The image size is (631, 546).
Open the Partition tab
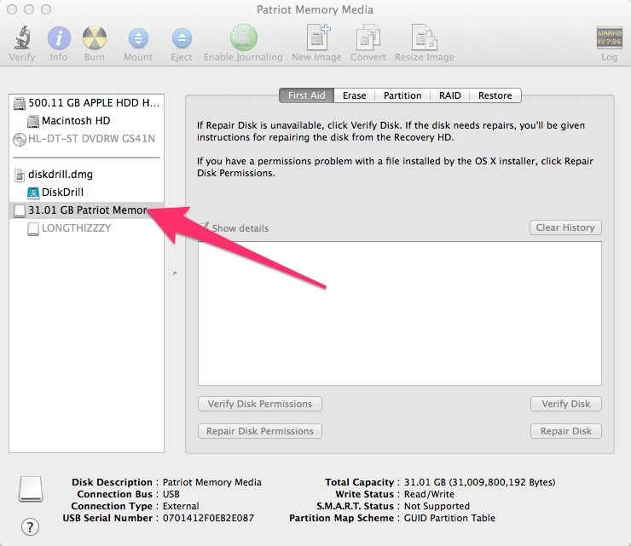click(x=402, y=95)
